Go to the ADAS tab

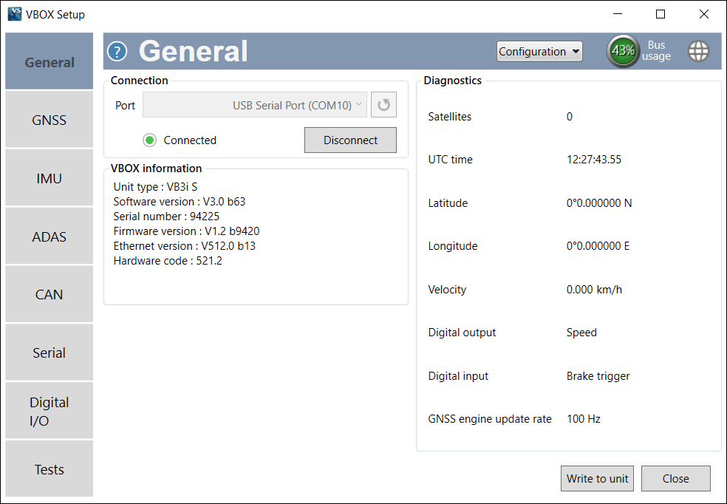point(50,236)
